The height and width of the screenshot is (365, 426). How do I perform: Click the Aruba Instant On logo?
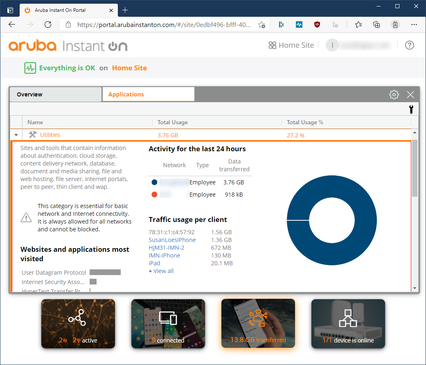pos(68,46)
